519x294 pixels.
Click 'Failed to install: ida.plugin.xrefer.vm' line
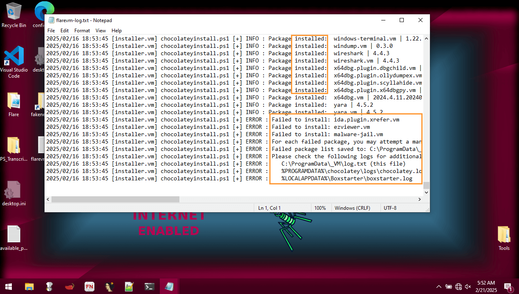click(x=336, y=119)
